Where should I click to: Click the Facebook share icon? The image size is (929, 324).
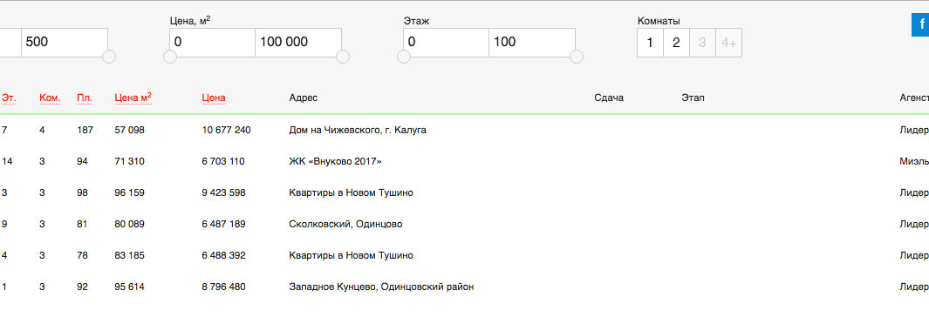tap(920, 25)
